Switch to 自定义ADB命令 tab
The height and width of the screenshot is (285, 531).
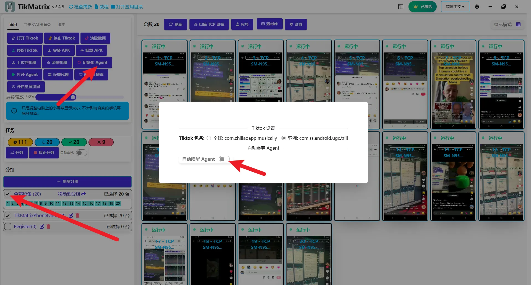click(x=37, y=24)
